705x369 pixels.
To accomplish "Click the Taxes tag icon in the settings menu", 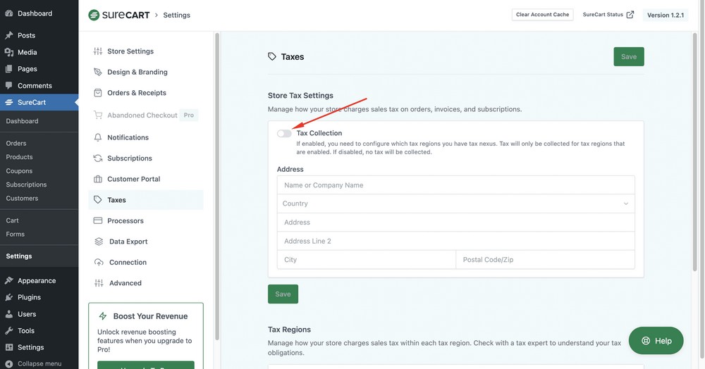I will 97,200.
